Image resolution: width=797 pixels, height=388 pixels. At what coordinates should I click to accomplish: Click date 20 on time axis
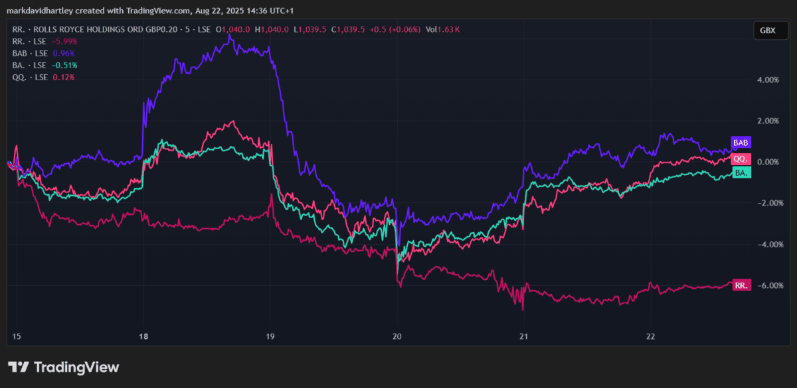click(x=397, y=336)
